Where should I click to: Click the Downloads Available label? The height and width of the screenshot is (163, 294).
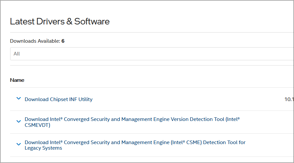point(35,41)
